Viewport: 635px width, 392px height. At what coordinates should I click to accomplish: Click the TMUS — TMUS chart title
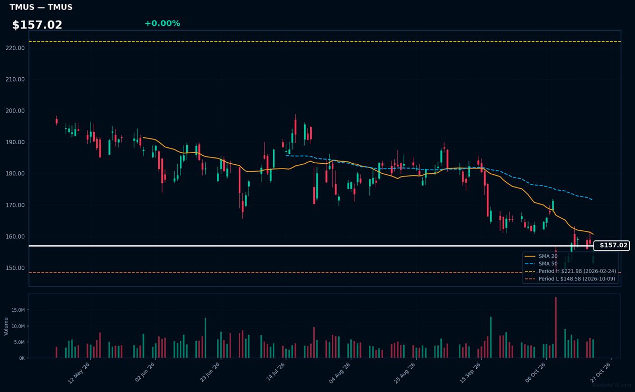click(x=41, y=7)
